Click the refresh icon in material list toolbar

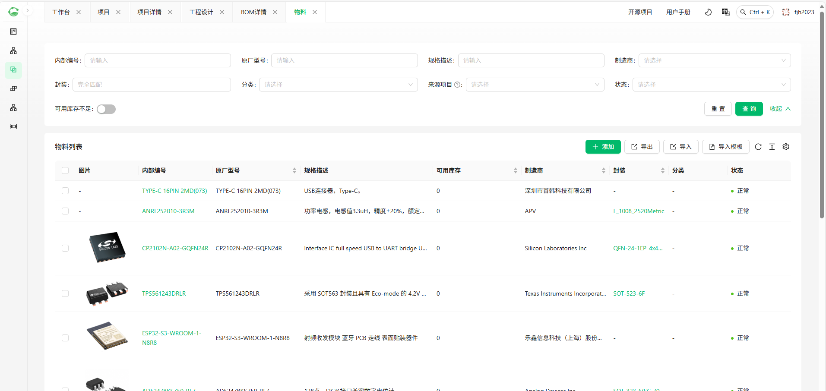(758, 147)
